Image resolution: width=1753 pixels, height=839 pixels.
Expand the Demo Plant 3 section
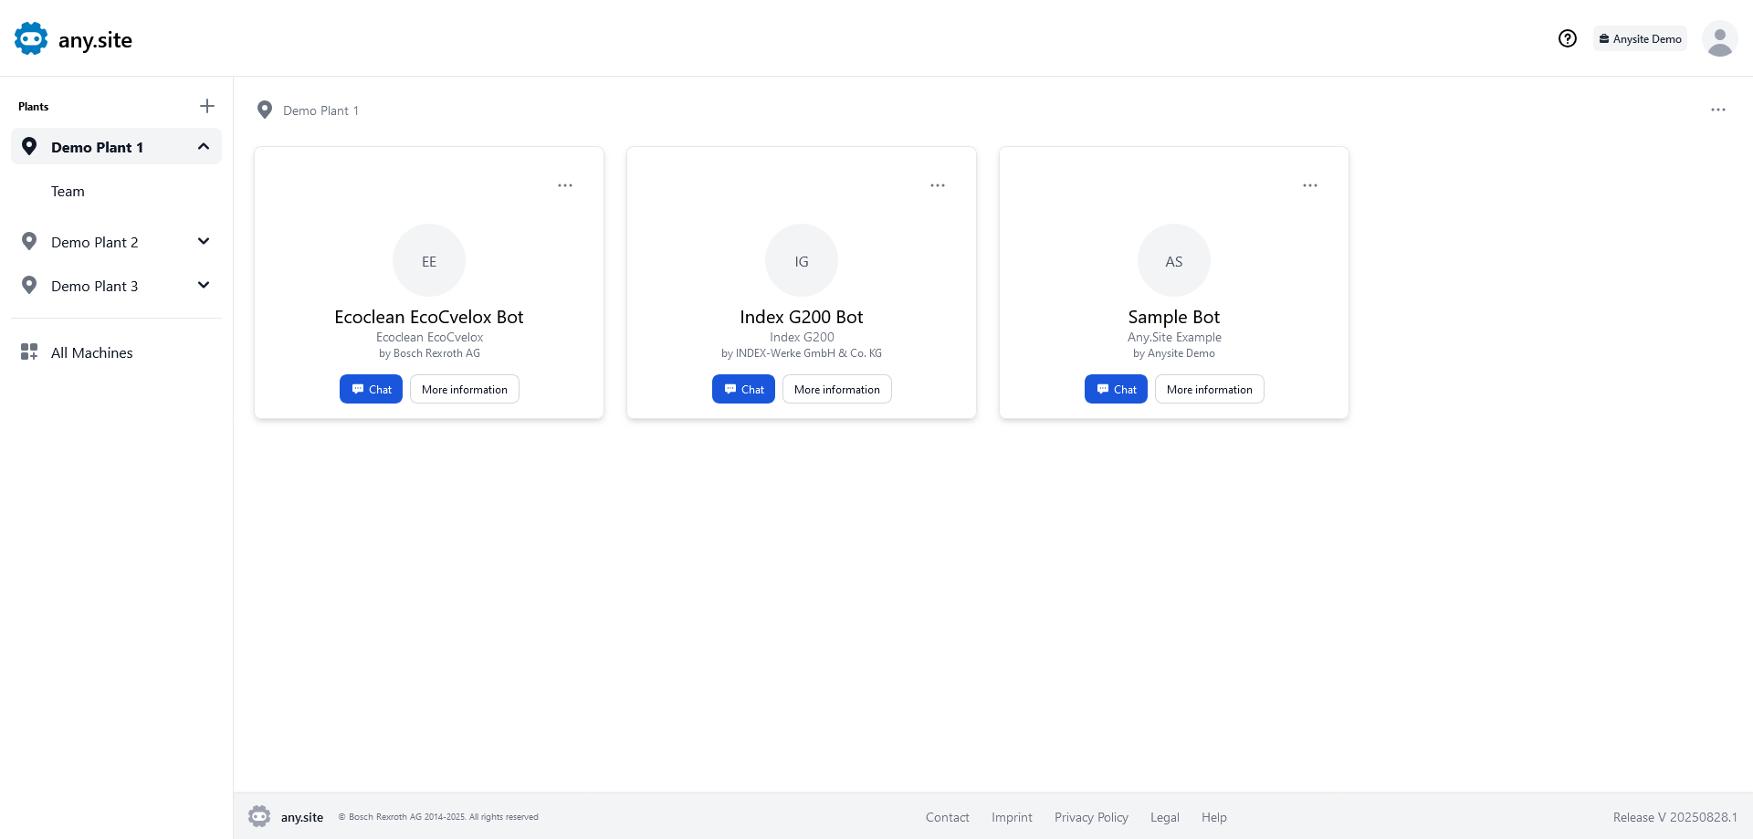tap(204, 286)
